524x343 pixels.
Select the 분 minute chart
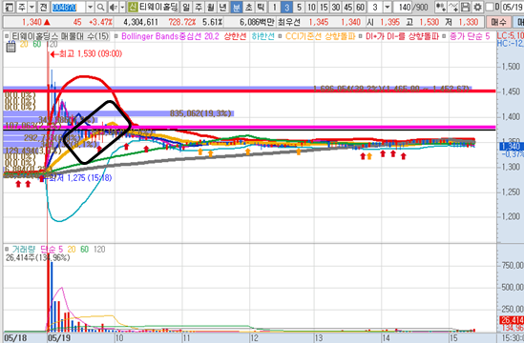pos(237,7)
